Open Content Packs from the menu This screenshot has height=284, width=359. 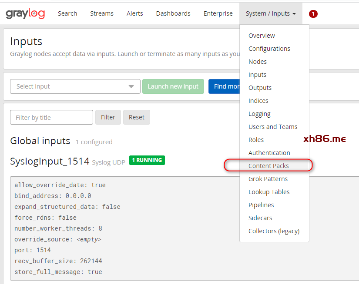[x=268, y=166]
